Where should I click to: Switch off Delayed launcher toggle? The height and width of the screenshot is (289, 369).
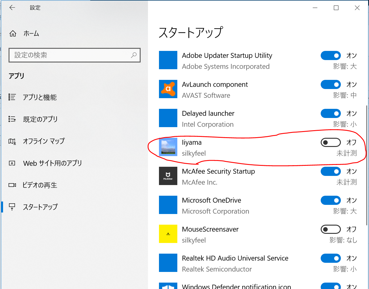tap(330, 113)
